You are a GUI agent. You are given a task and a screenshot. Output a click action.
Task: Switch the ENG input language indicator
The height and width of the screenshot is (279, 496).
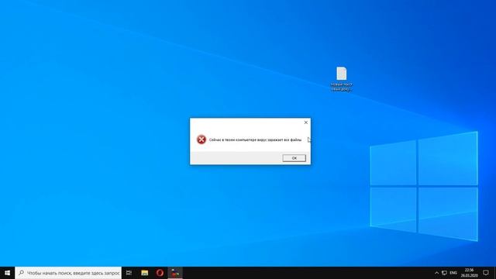click(453, 273)
